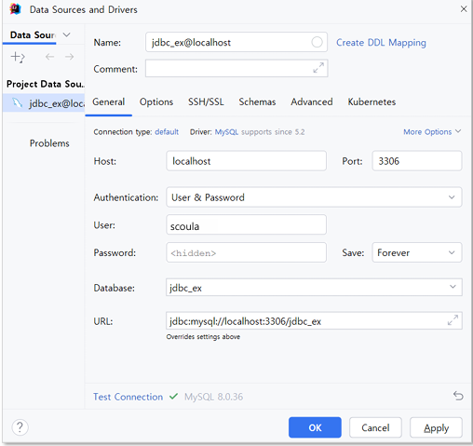Click the IntelliJ logo in title bar
473x446 pixels.
tap(15, 9)
